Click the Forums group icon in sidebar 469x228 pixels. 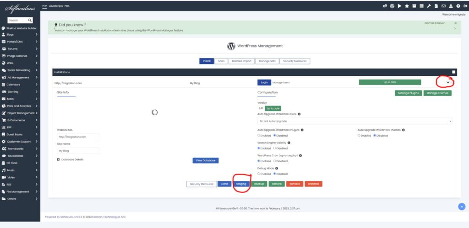click(x=3, y=48)
